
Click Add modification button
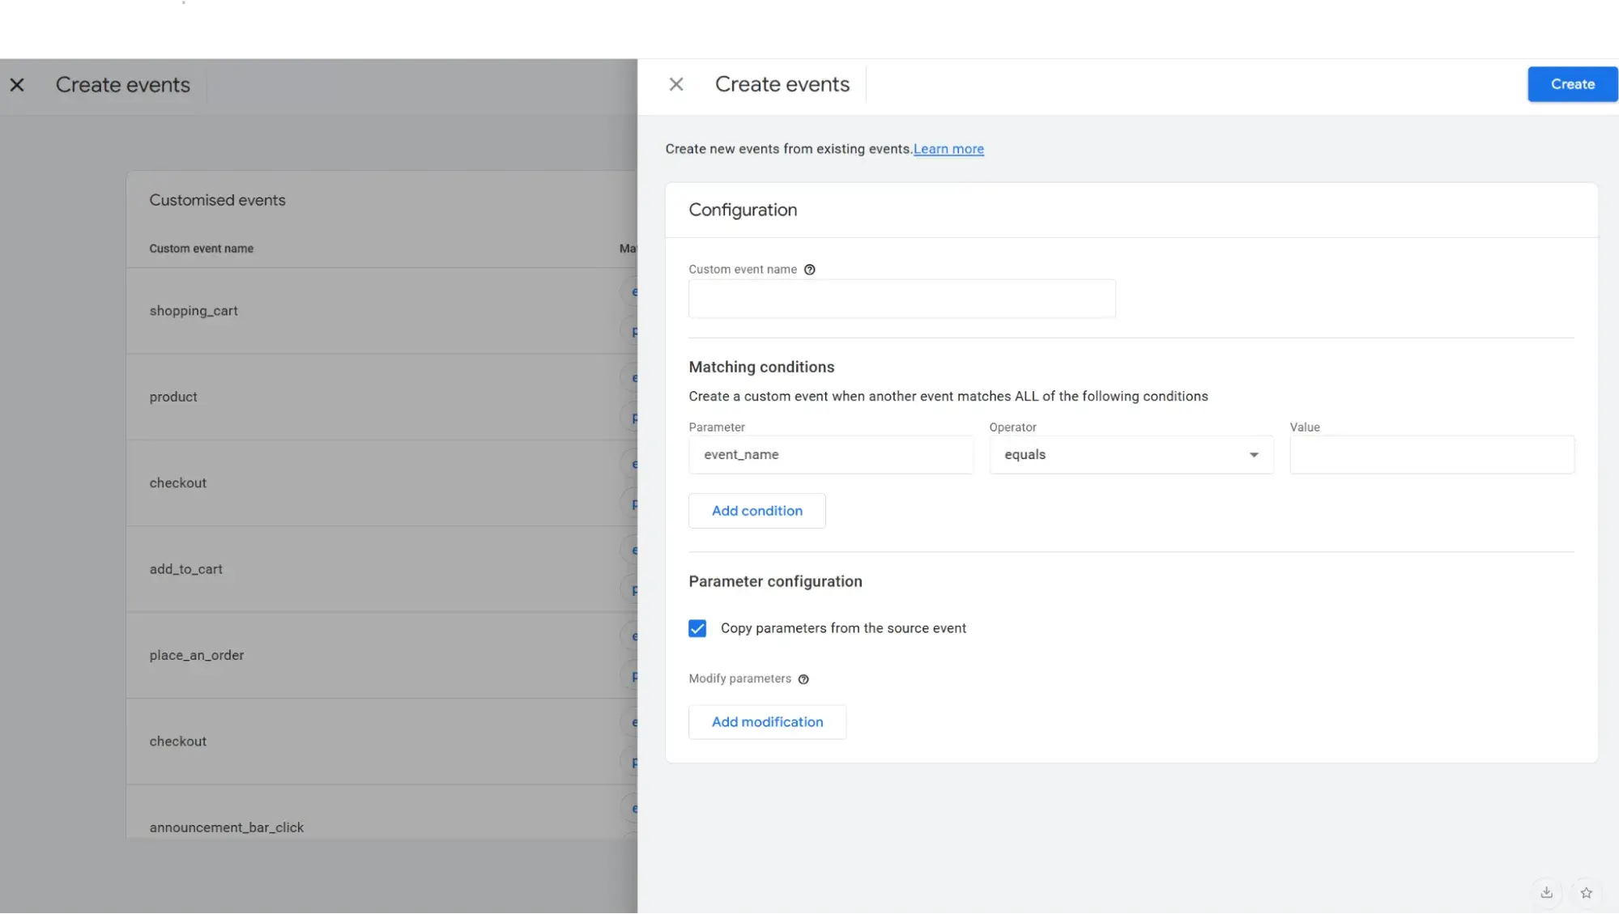pos(767,721)
